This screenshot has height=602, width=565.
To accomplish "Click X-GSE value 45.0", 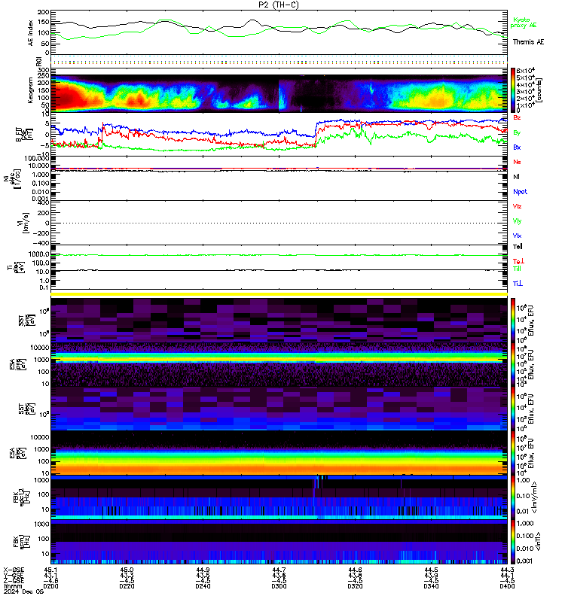I will tap(127, 570).
